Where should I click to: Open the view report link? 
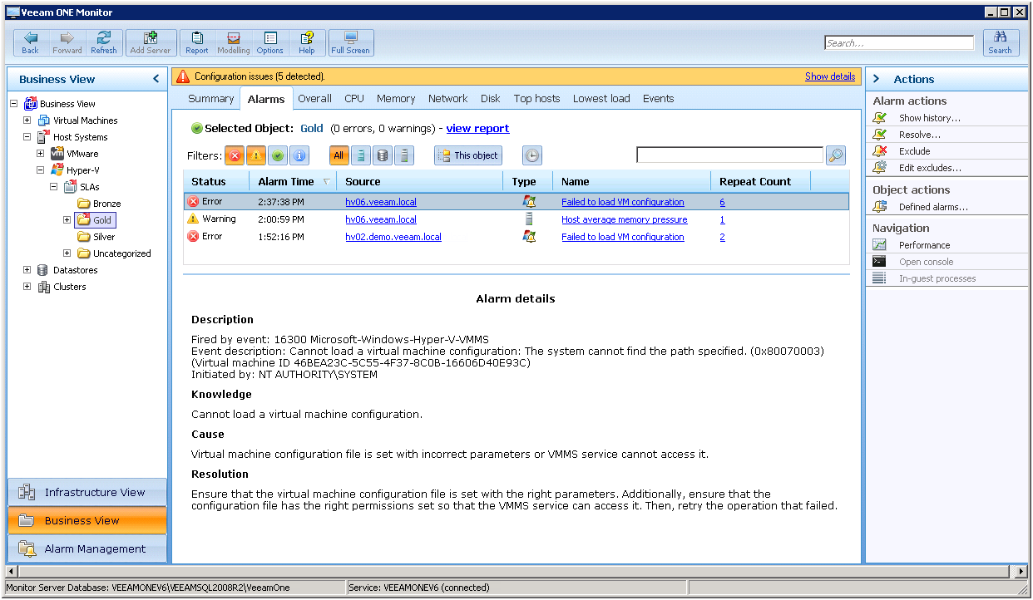coord(478,129)
